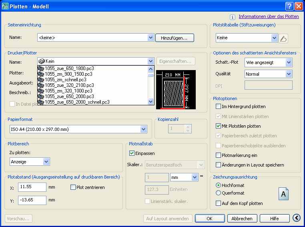The width and height of the screenshot is (305, 227).
Task: Click the collapse dialog arrow icon
Action: pyautogui.click(x=297, y=218)
